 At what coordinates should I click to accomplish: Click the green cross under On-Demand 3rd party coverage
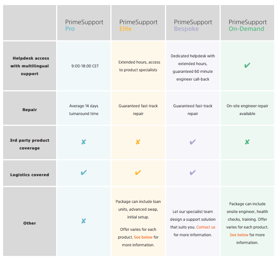(x=247, y=142)
